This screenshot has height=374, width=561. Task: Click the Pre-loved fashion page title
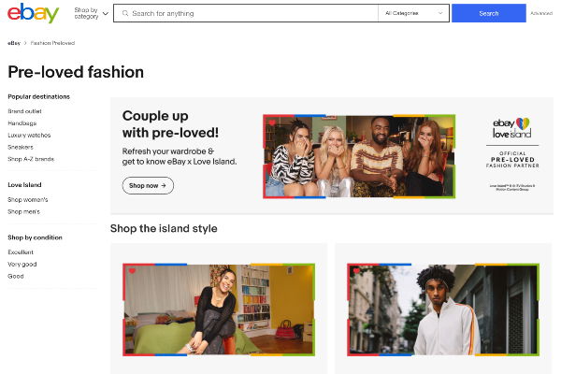click(76, 72)
